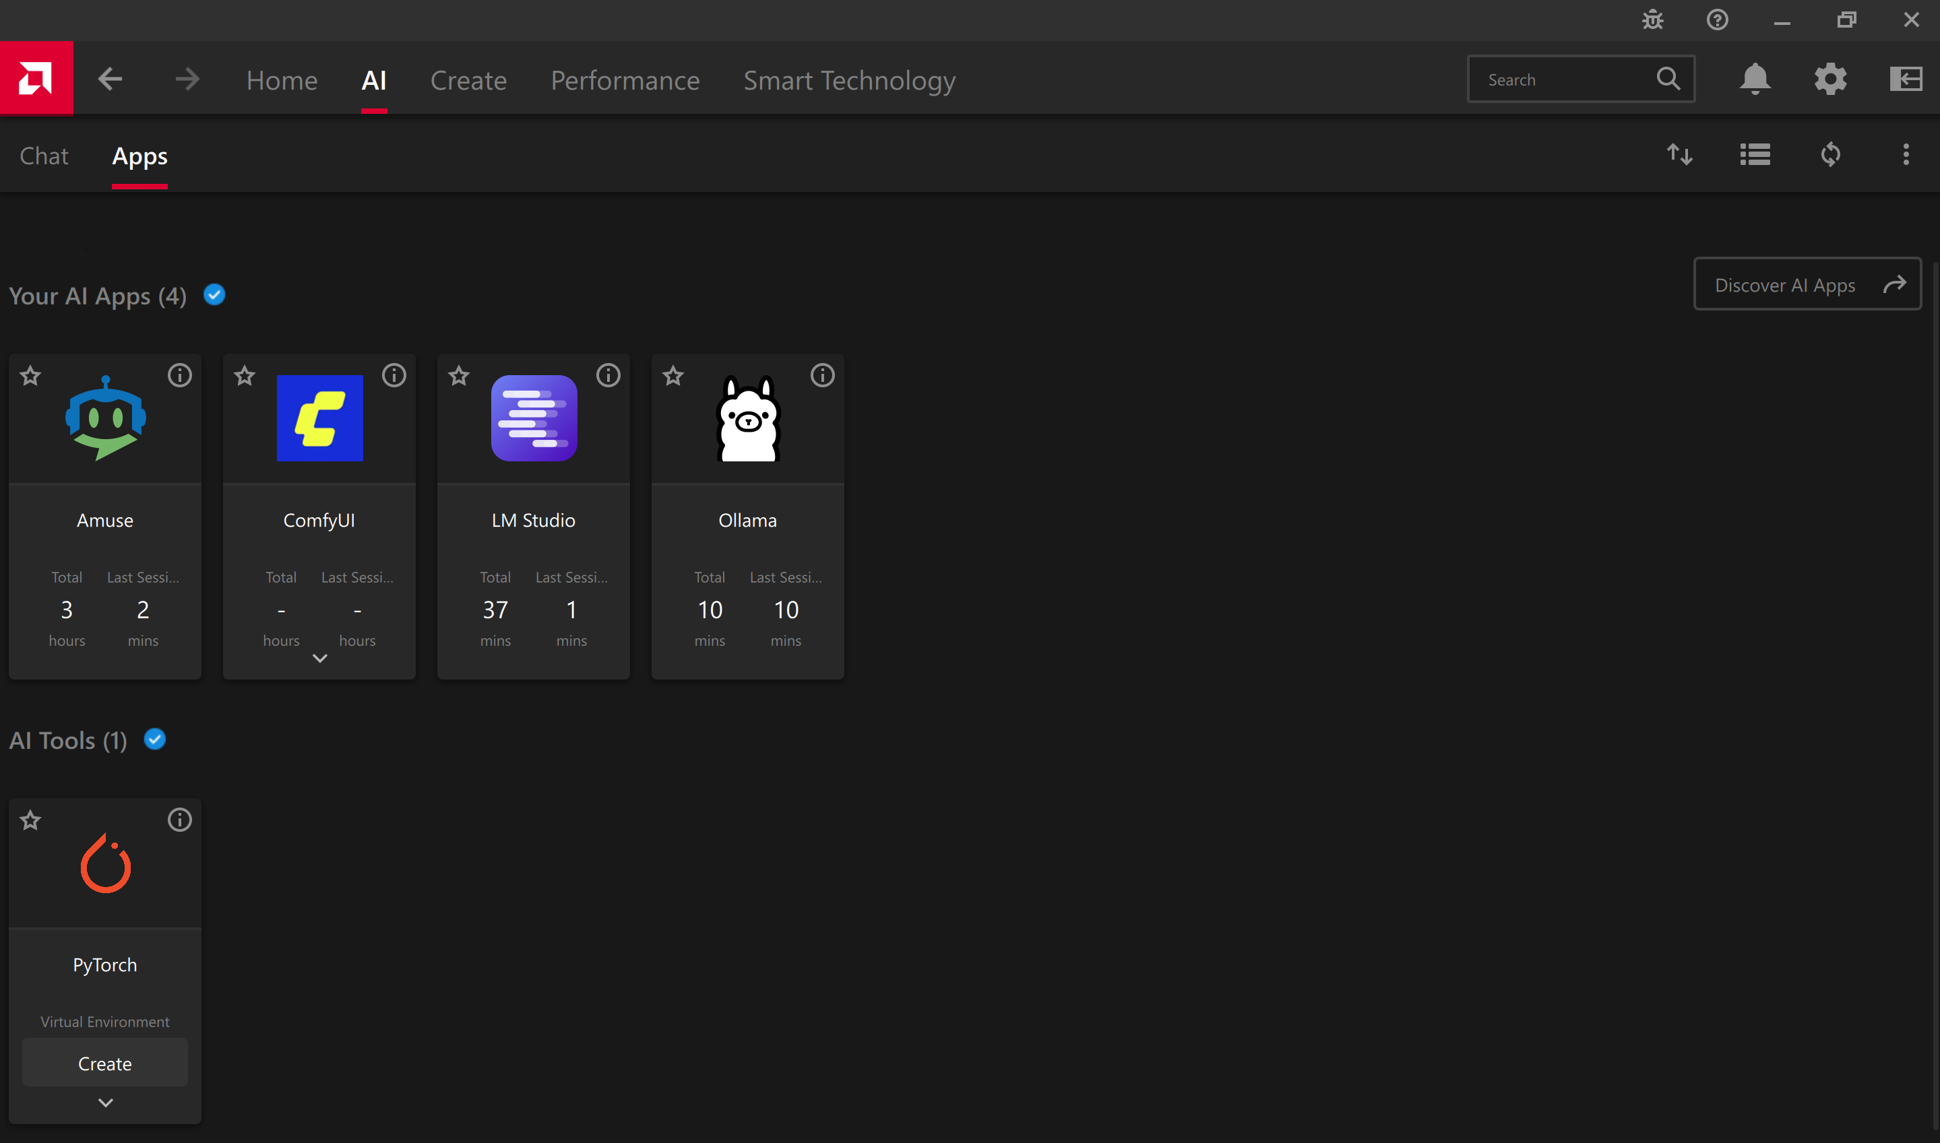
Task: Expand the ComfyUI card chevron
Action: [319, 659]
